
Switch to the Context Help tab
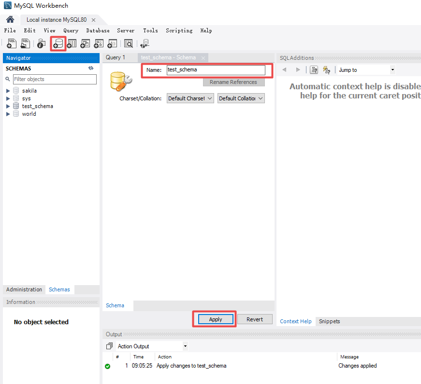(x=296, y=321)
